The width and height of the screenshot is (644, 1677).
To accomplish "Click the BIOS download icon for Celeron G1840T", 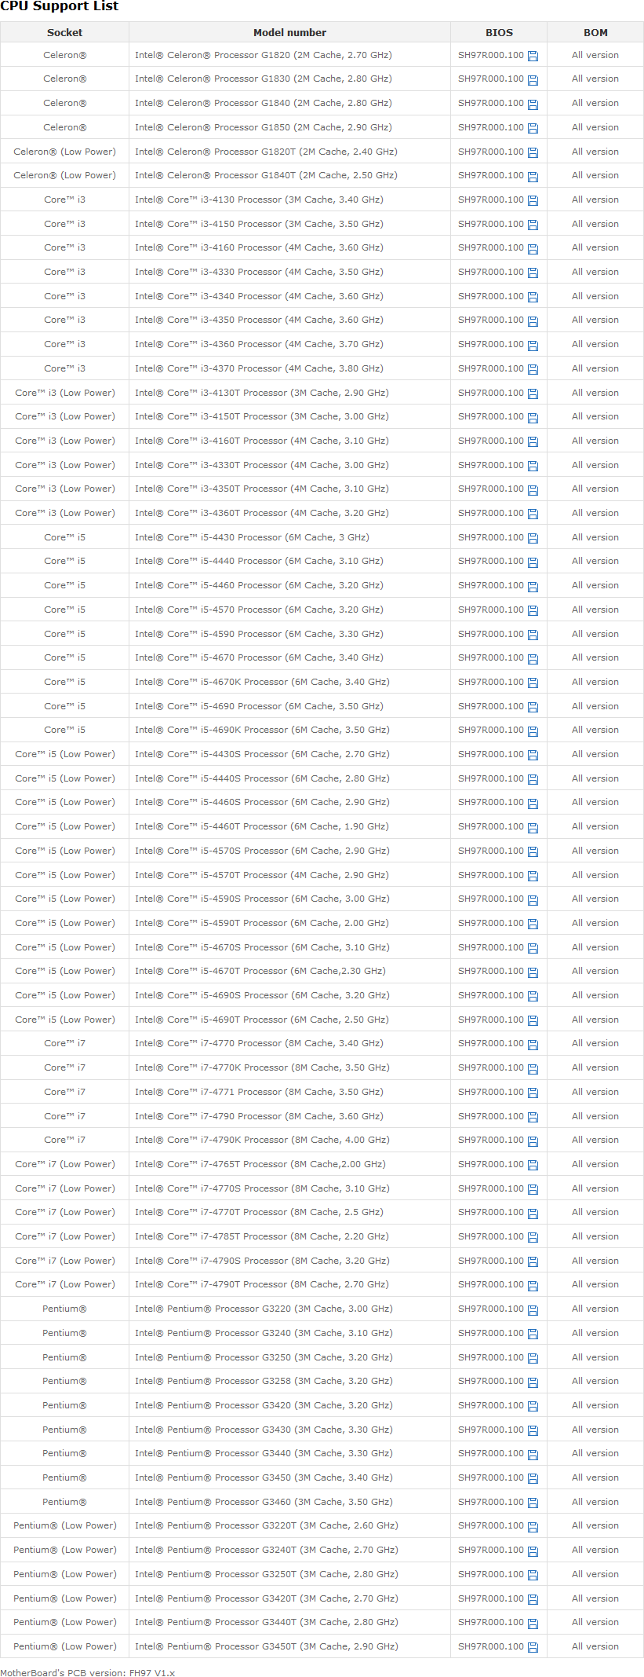I will click(x=533, y=176).
